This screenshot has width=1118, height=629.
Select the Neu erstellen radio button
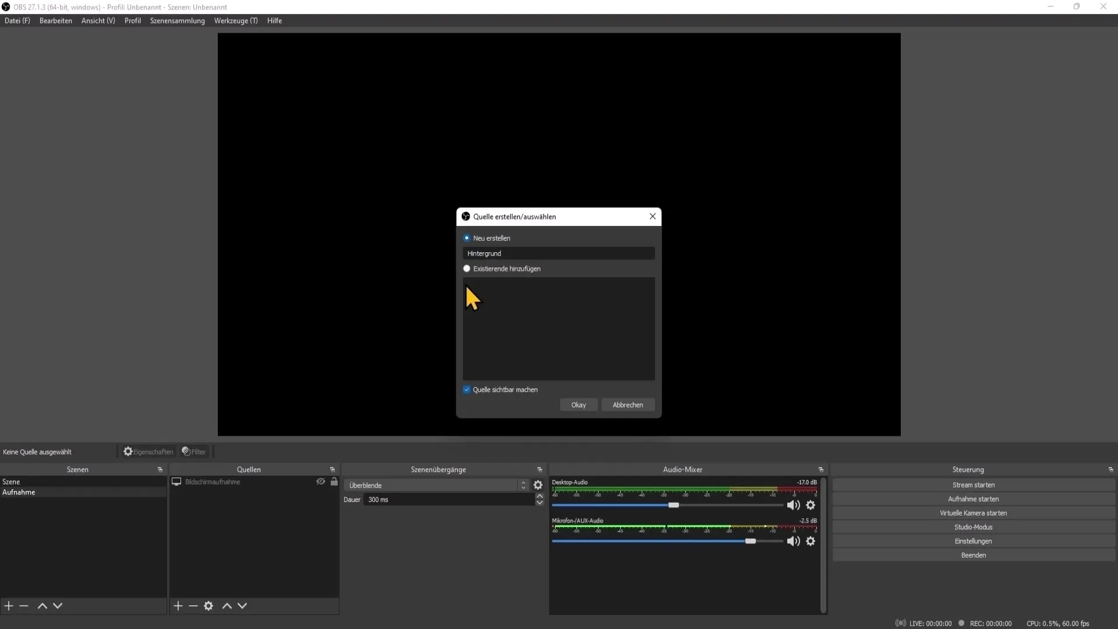point(466,238)
